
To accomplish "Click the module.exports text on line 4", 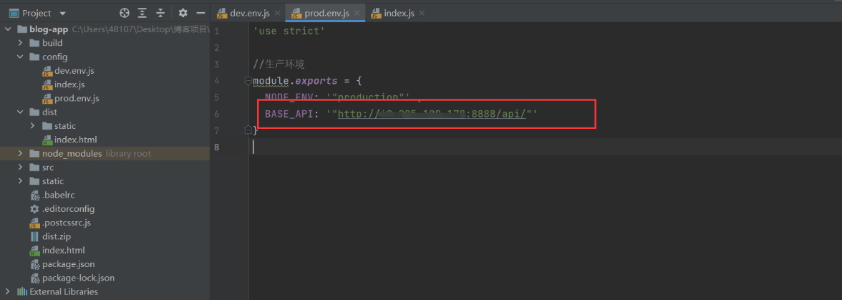I will coord(295,81).
